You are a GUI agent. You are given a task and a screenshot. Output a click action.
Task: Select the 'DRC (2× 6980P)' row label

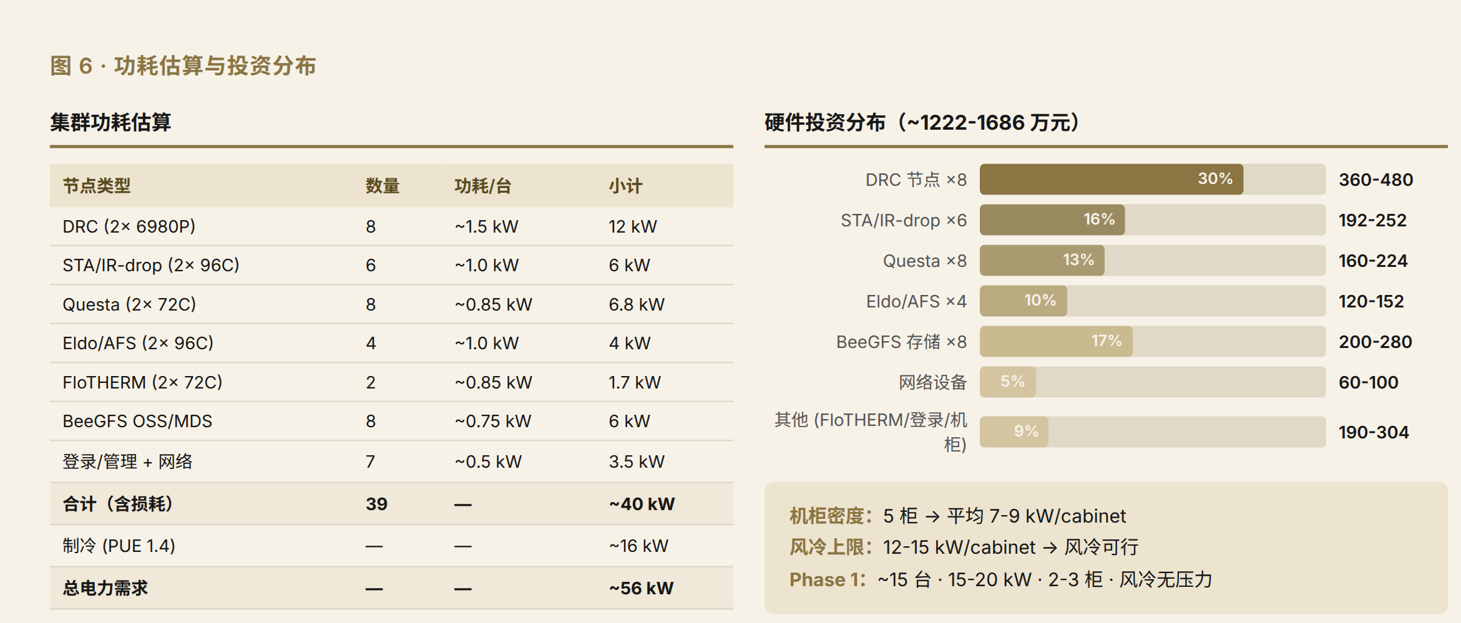point(129,226)
